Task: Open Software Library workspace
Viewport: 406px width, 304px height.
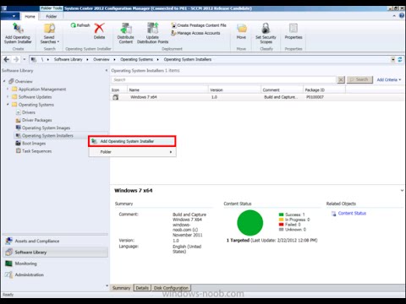Action: (55, 252)
